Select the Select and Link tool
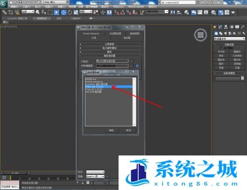 [4, 12]
